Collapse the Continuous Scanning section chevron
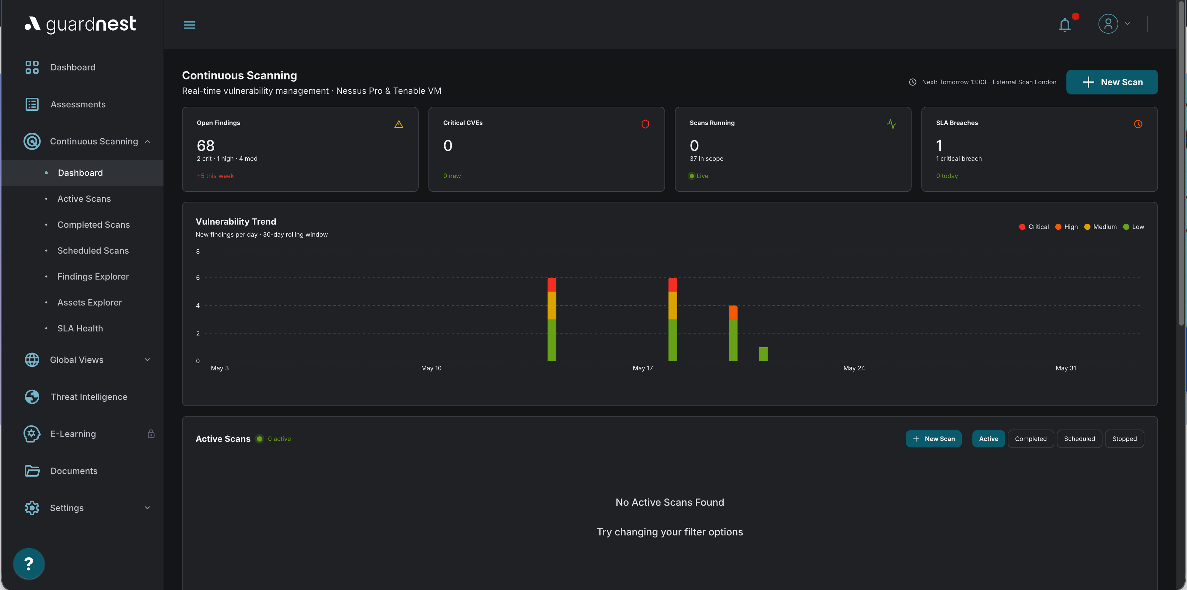 147,142
